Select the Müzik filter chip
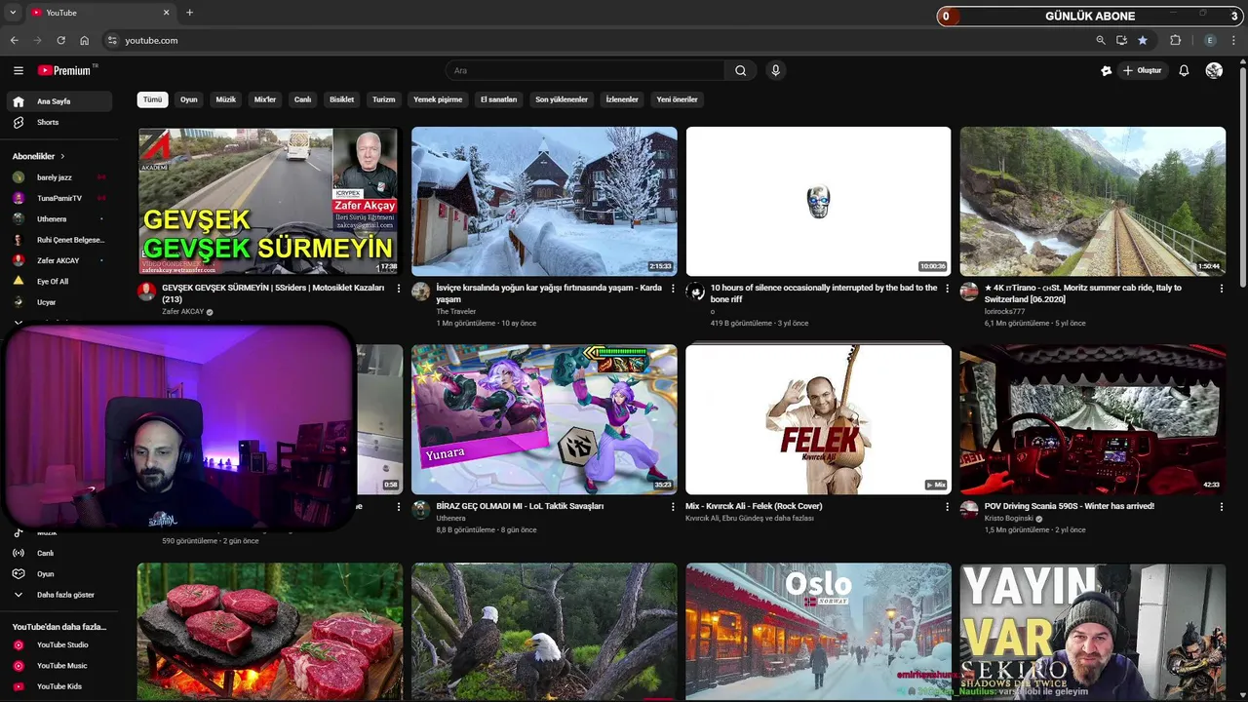This screenshot has height=702, width=1248. coord(226,99)
